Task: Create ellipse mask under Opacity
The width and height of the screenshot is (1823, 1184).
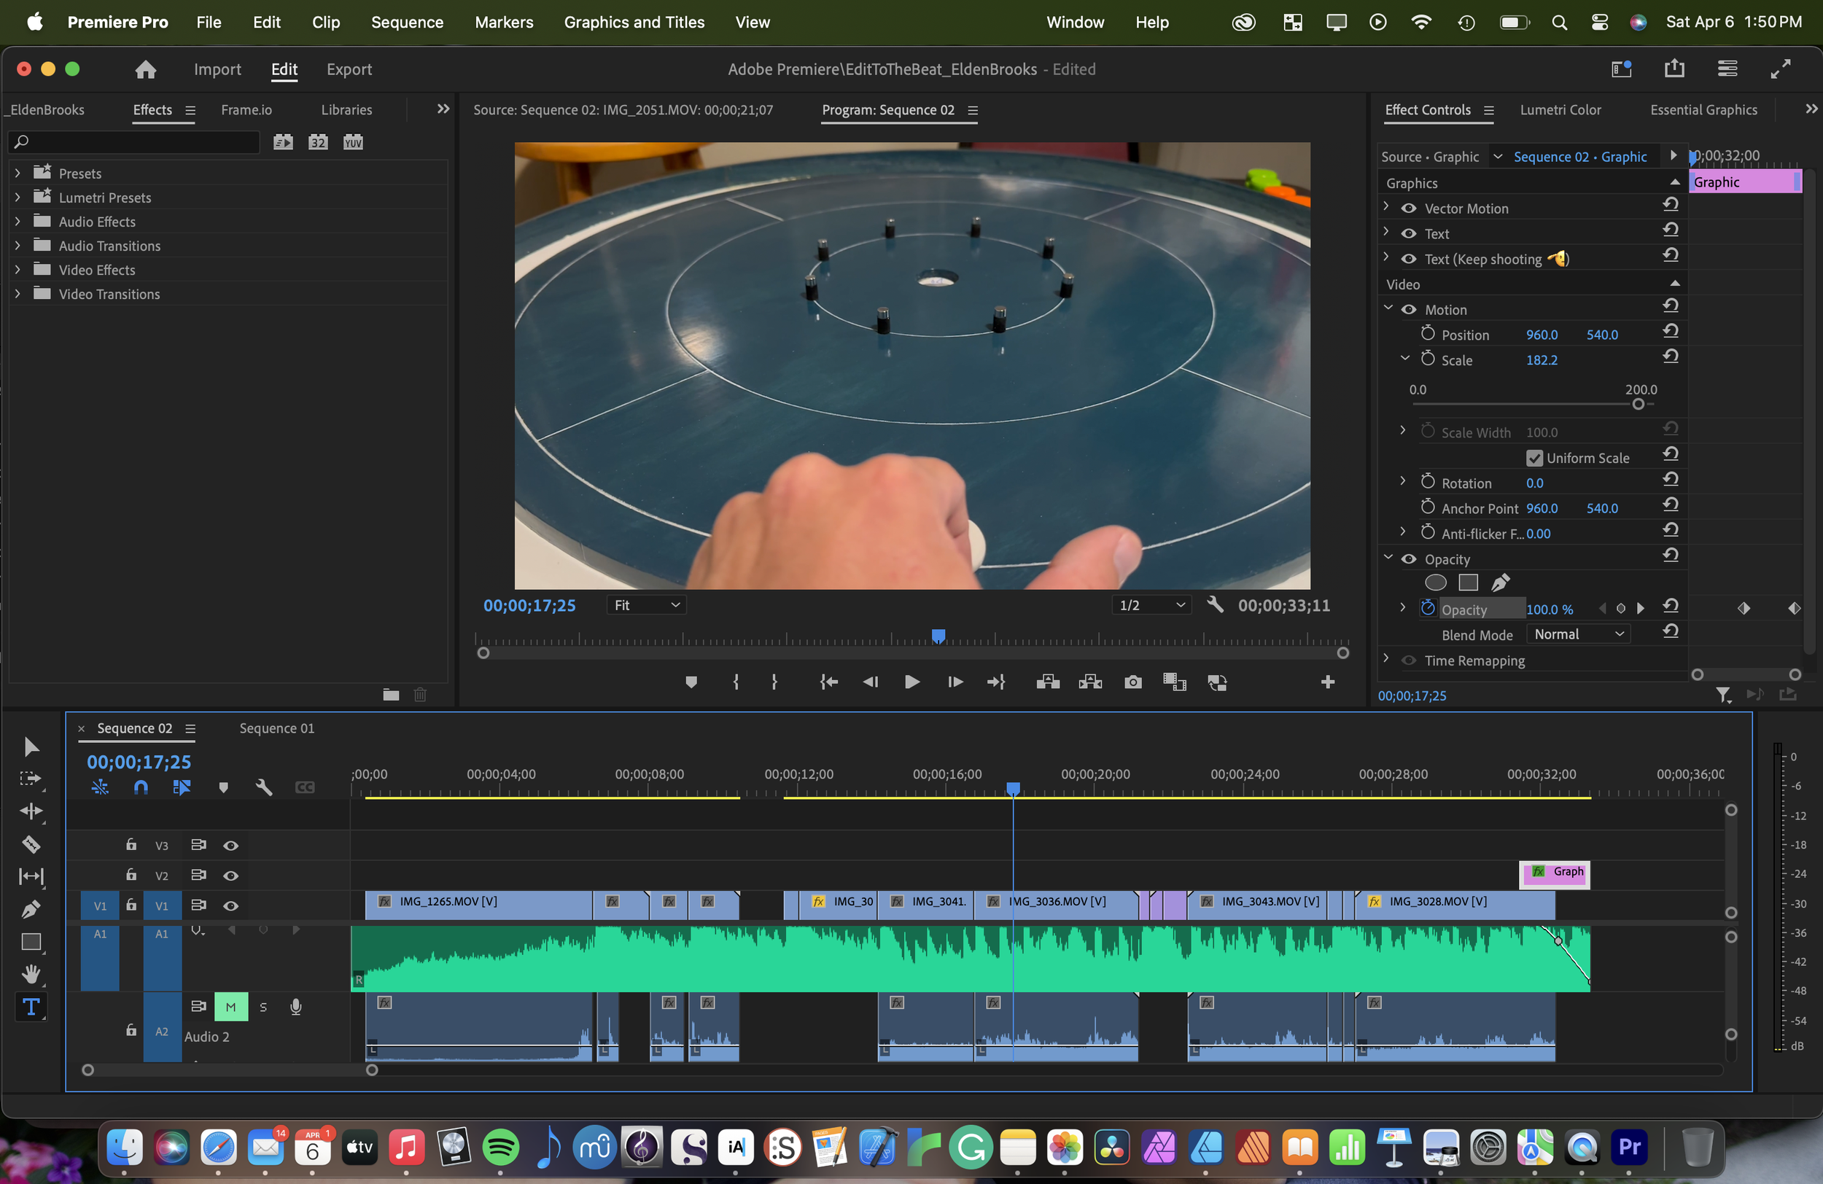Action: [1435, 583]
